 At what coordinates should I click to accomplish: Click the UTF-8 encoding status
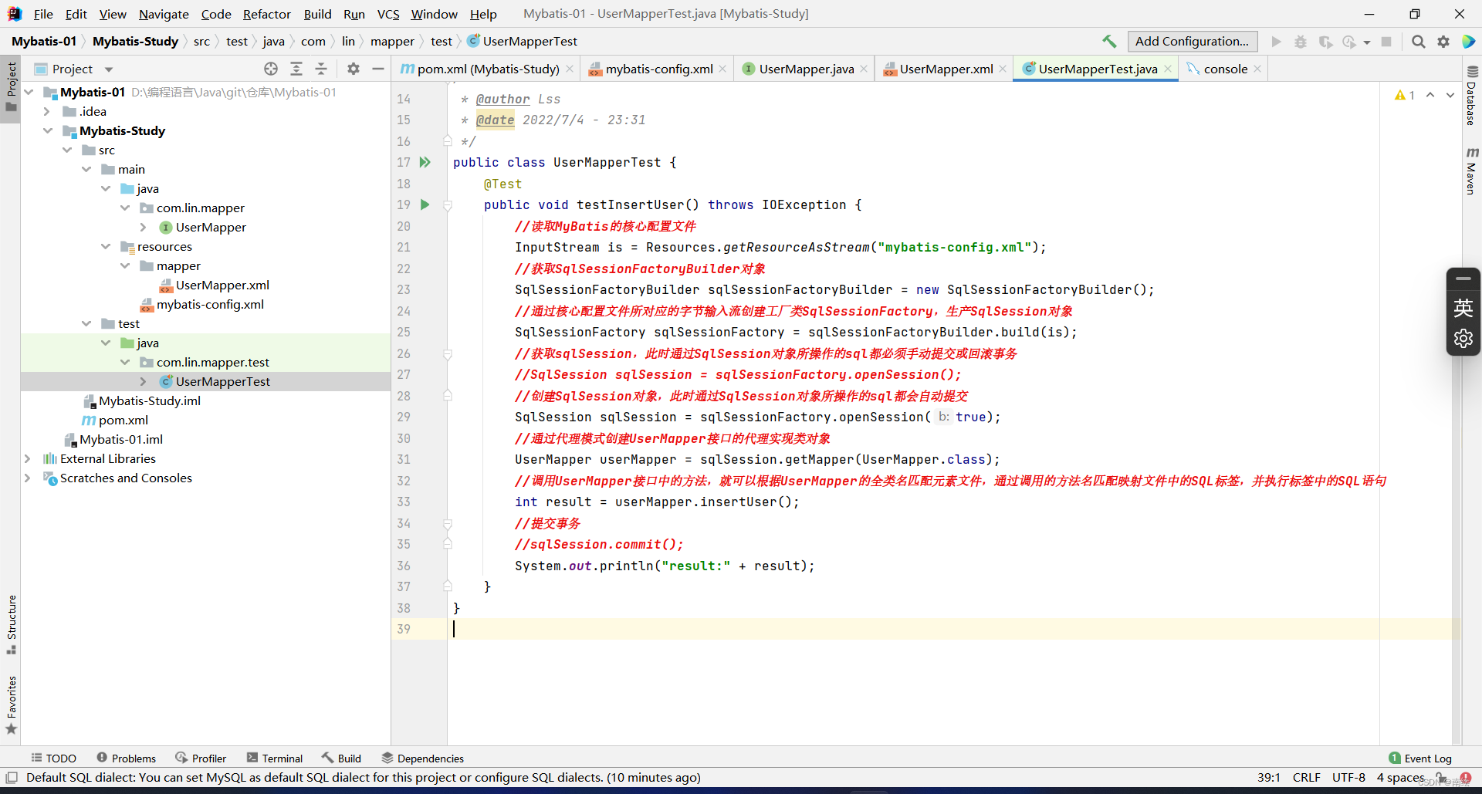[1348, 777]
